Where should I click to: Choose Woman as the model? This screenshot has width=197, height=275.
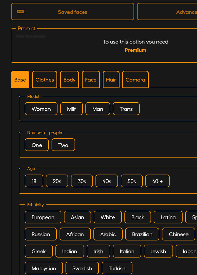[x=41, y=109]
